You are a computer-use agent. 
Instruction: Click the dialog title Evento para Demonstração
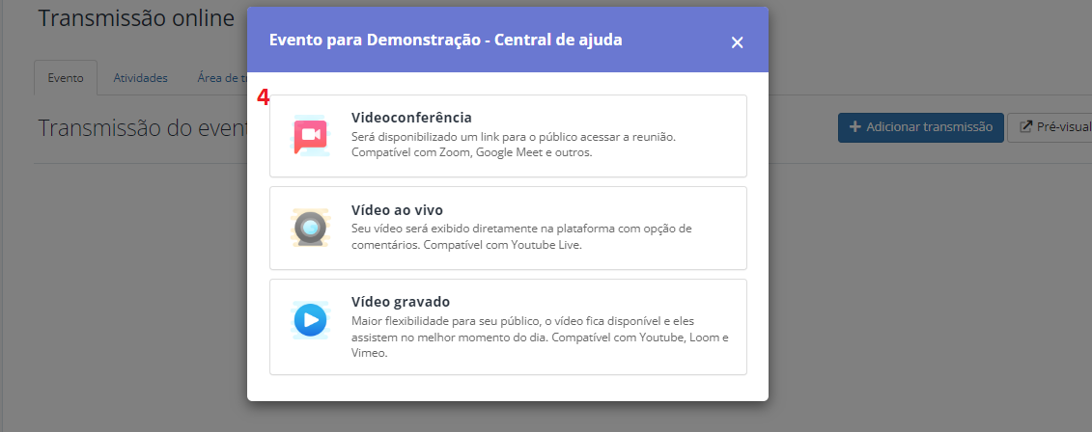pos(446,40)
